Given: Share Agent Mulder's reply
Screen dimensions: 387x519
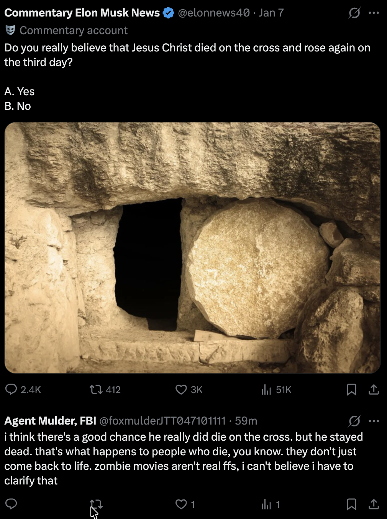Looking at the screenshot, I should click(x=374, y=504).
